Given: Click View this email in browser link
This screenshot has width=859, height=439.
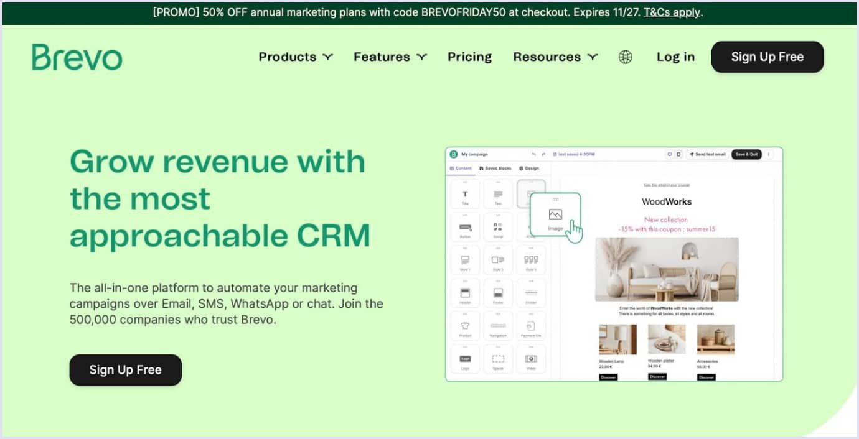Looking at the screenshot, I should [x=667, y=185].
